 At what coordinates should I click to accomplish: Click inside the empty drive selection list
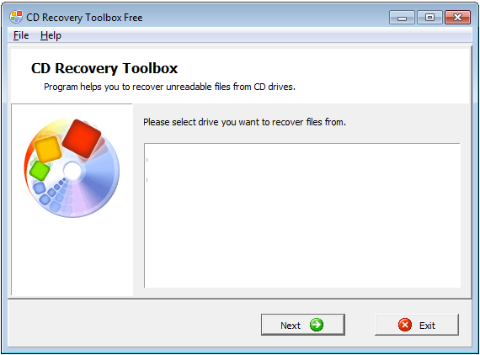tap(302, 215)
